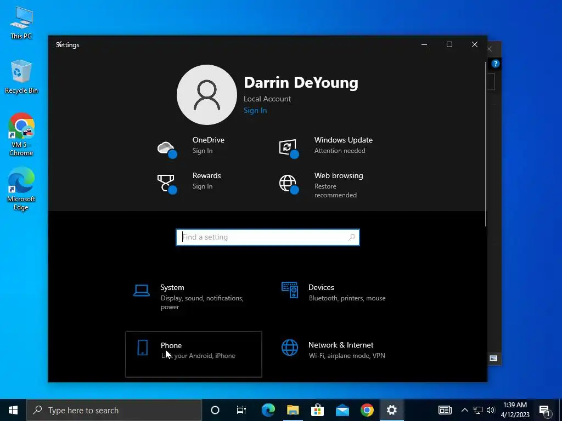Launch Microsoft Edge from the taskbar

tap(268, 410)
